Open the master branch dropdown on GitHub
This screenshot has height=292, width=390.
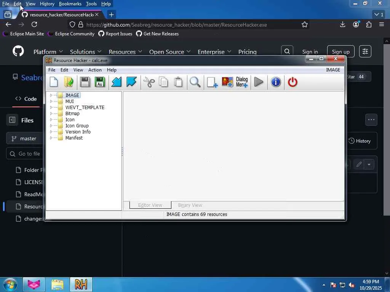(25, 138)
